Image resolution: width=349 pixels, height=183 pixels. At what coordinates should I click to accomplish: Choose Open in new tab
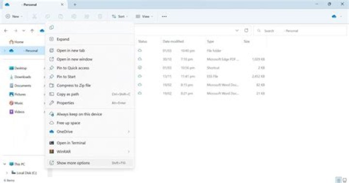(x=90, y=50)
